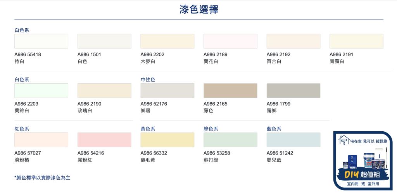
Task: Pick the 大麥白 A986 2202 paint color
Action: [x=167, y=41]
